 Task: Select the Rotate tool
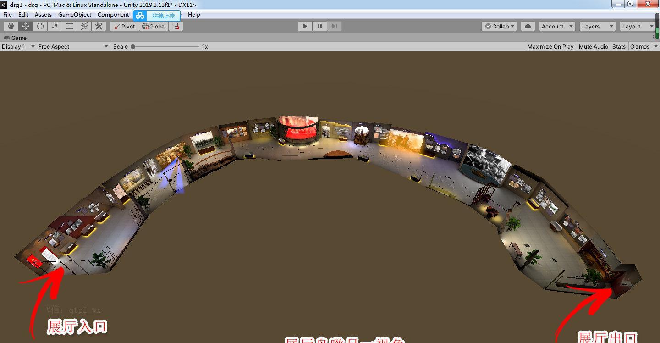(x=40, y=26)
